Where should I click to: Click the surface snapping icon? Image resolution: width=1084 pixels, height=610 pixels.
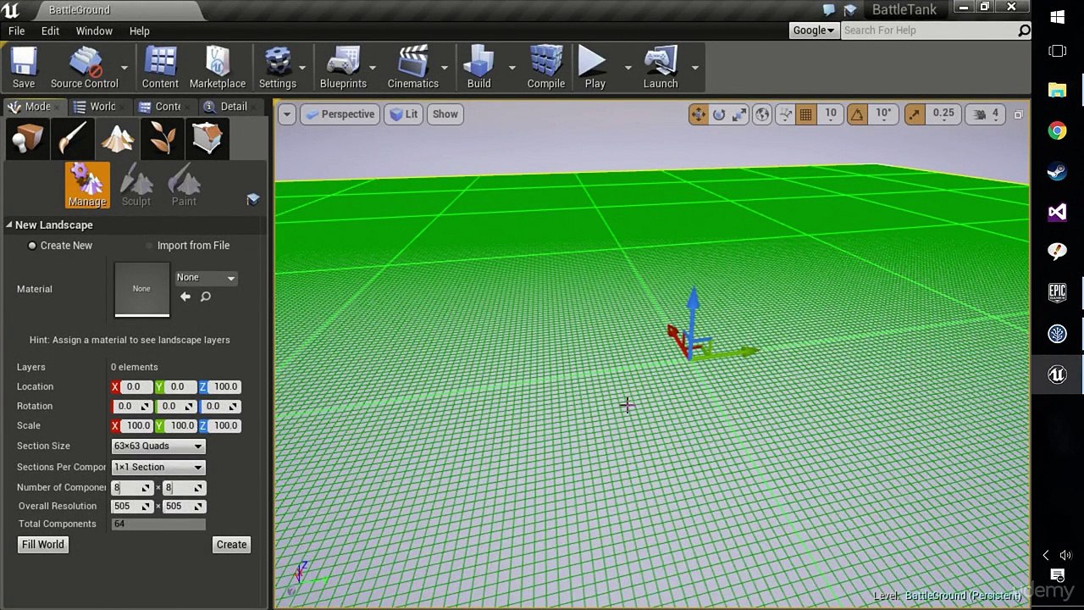pos(785,114)
